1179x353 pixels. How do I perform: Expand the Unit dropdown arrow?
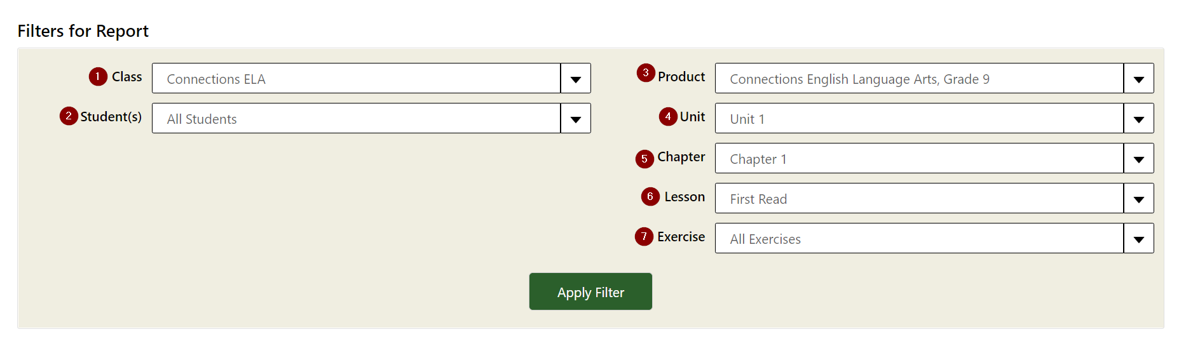coord(1138,119)
